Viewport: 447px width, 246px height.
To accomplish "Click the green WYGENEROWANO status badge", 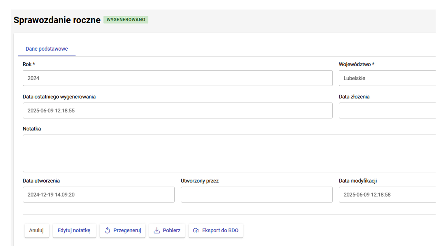I will click(x=126, y=20).
